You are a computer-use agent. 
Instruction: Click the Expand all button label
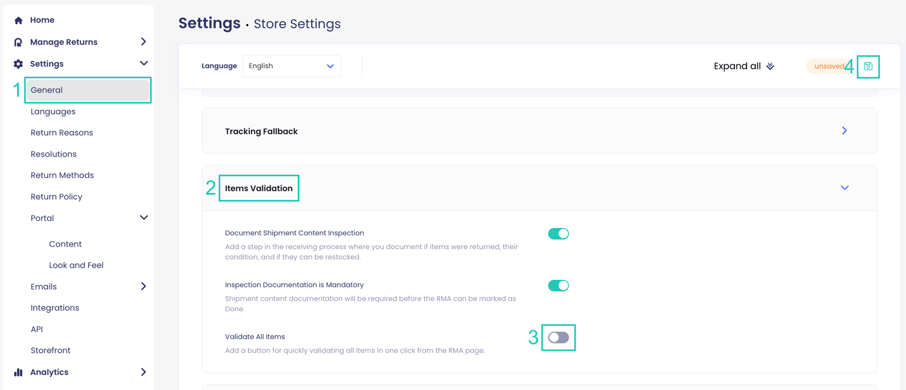point(737,66)
